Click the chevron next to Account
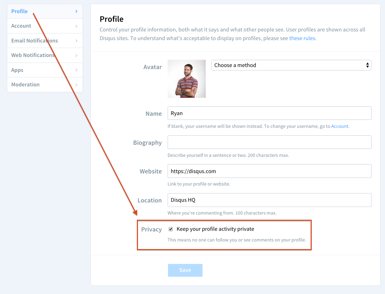This screenshot has height=294, width=385. pyautogui.click(x=76, y=26)
